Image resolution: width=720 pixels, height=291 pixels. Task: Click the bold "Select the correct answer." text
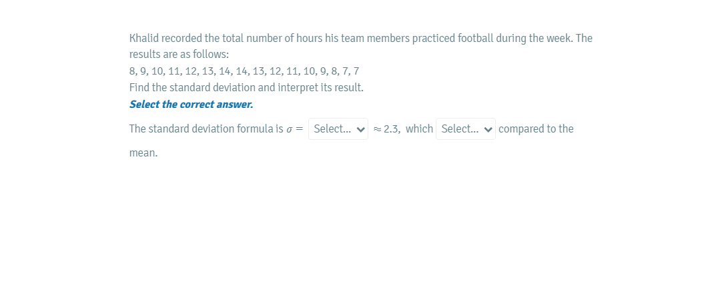coord(191,105)
